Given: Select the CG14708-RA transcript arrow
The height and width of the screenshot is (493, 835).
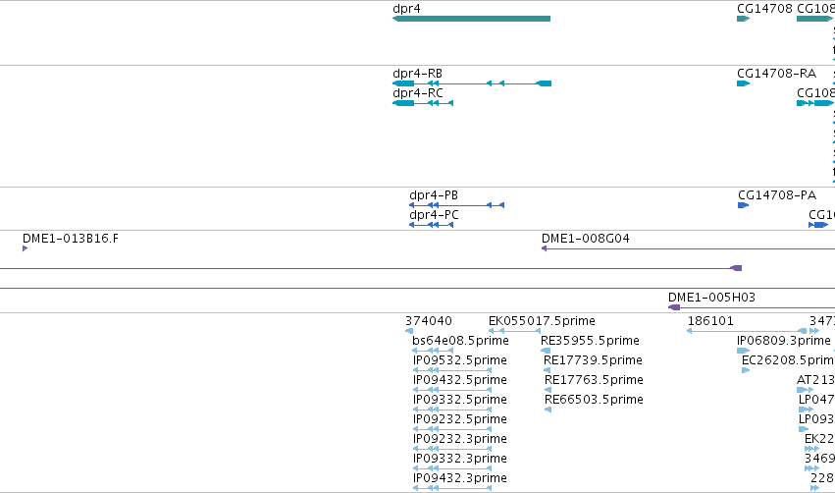Looking at the screenshot, I should tap(744, 83).
